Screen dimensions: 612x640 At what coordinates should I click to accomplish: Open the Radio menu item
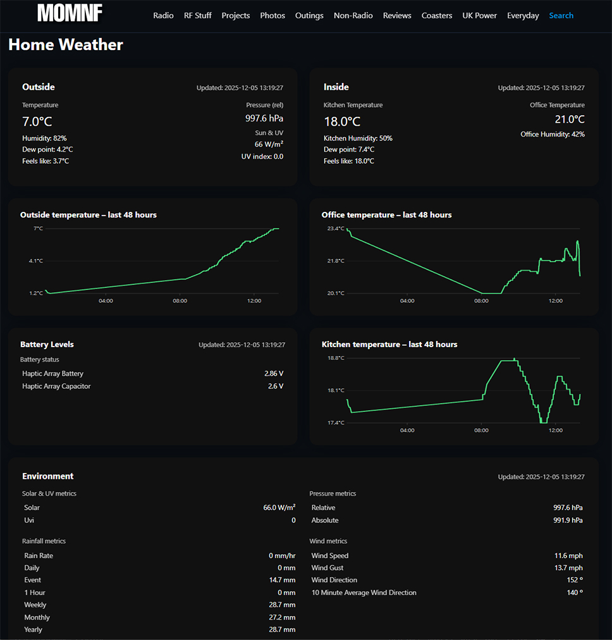click(163, 15)
